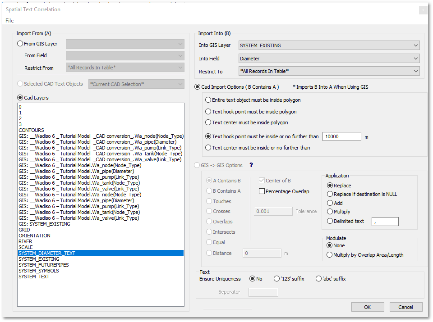
Task: Select CAD conversion_.Wa_pipe(Diameter) layer
Action: click(101, 142)
